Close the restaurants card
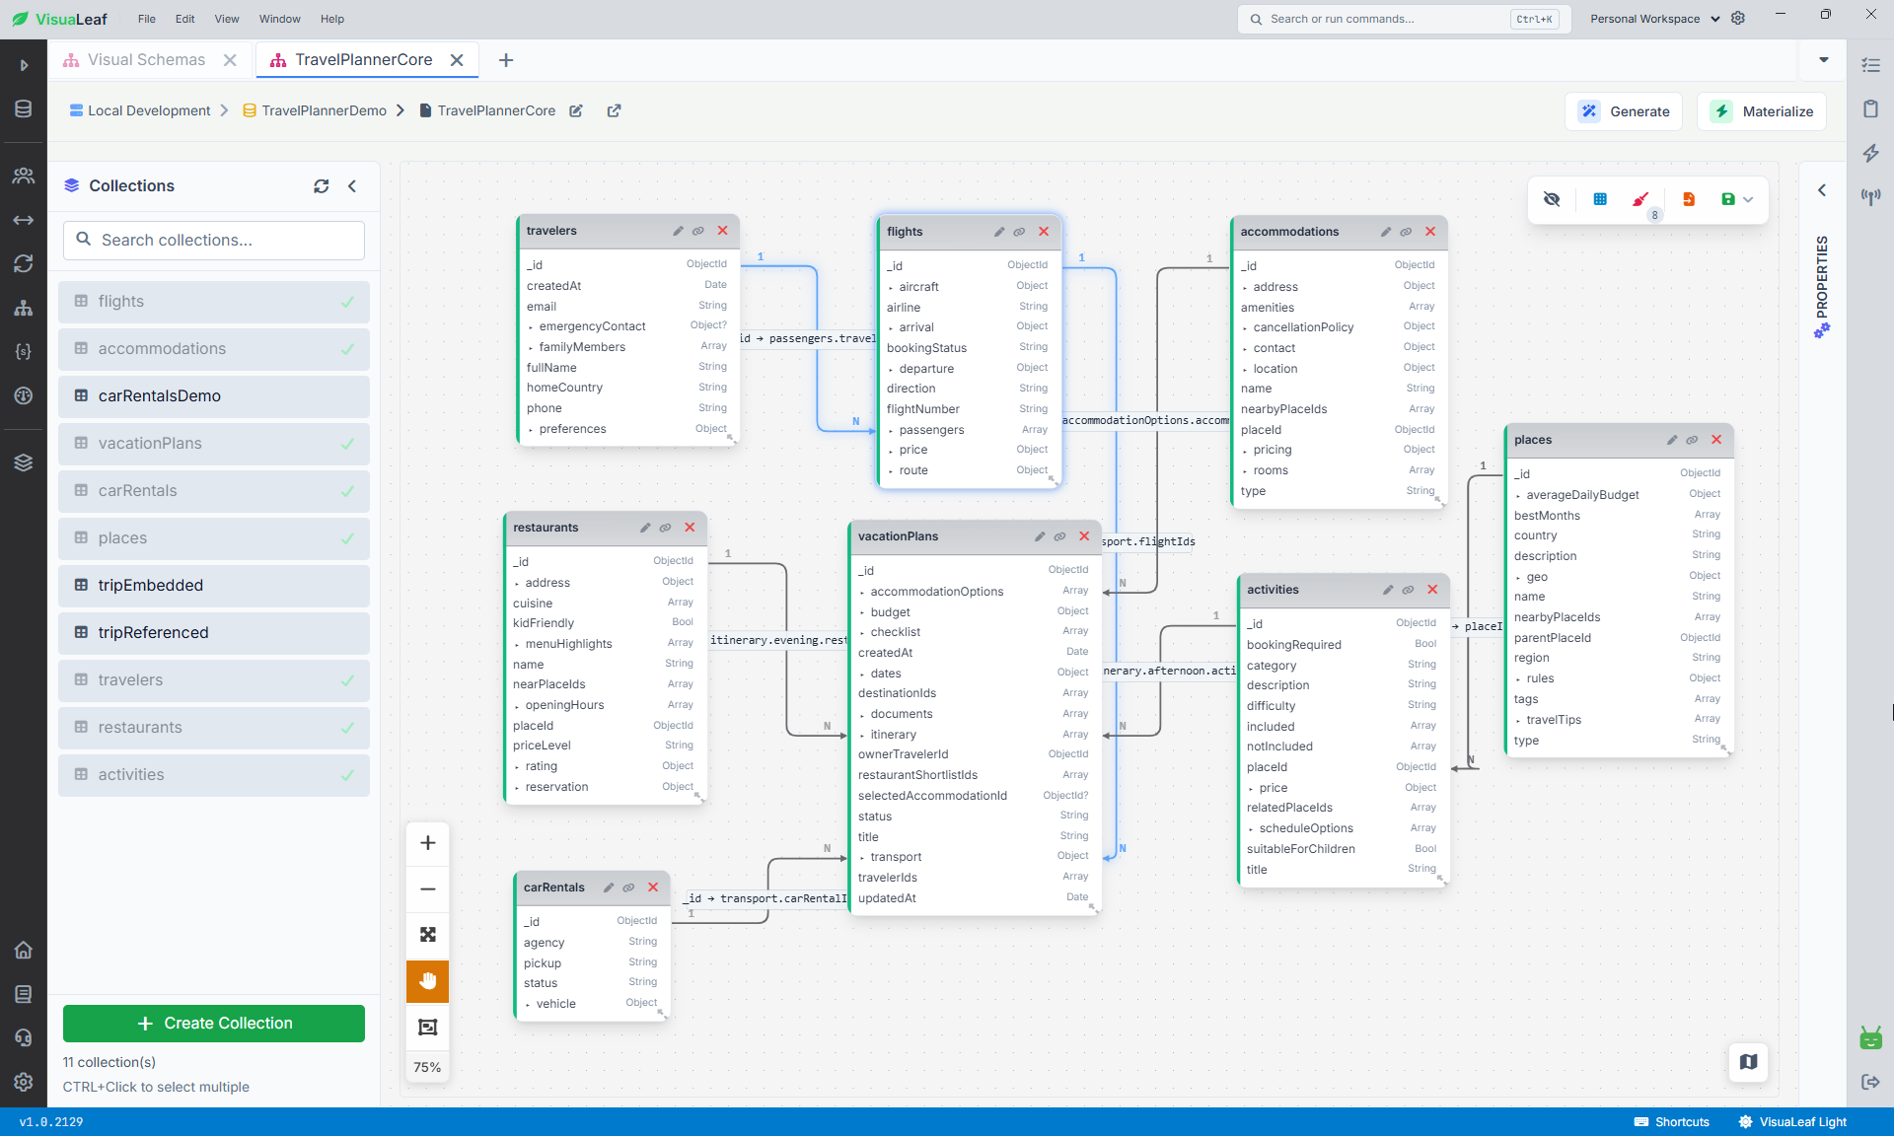1894x1136 pixels. (x=690, y=528)
